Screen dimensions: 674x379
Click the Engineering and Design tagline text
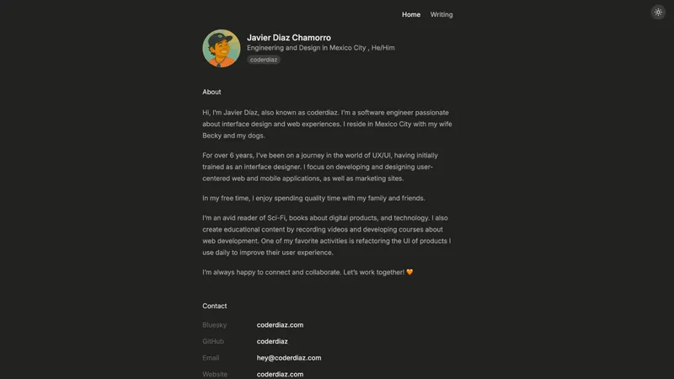(320, 48)
